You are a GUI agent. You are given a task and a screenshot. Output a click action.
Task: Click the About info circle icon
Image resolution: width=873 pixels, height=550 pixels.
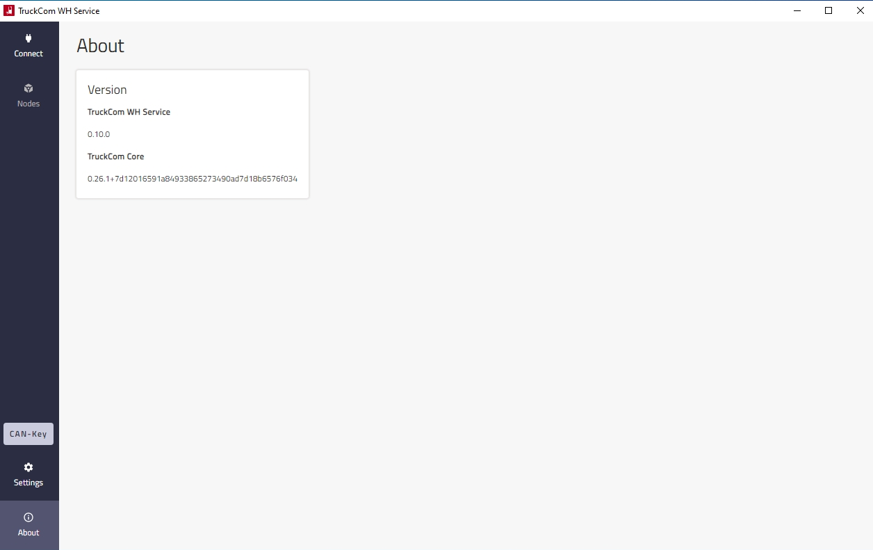coord(28,517)
